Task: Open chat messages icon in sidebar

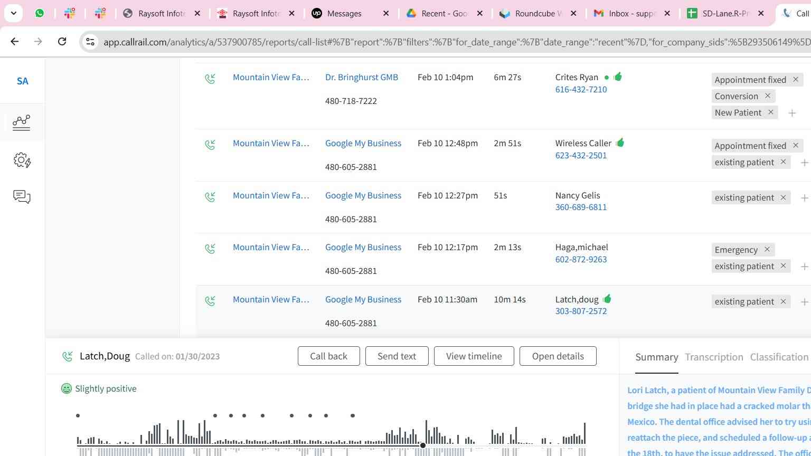Action: tap(22, 197)
